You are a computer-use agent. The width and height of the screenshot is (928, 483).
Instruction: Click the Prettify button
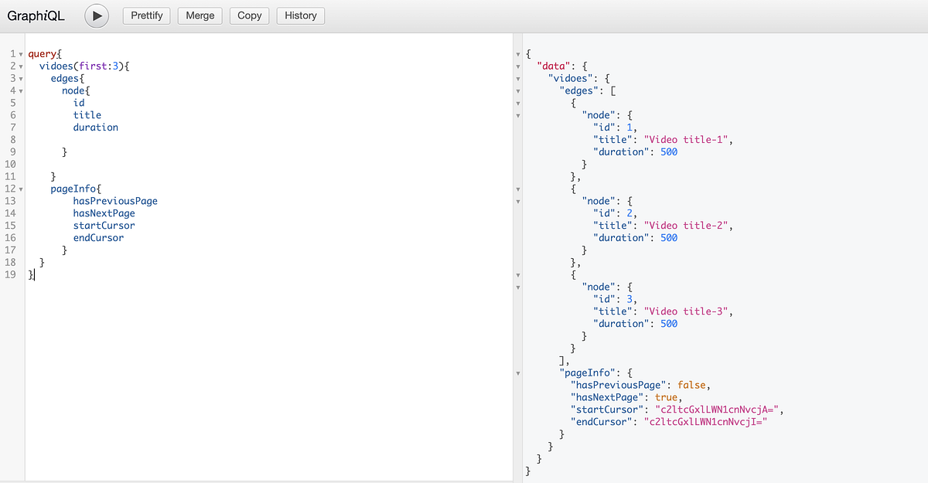(147, 15)
